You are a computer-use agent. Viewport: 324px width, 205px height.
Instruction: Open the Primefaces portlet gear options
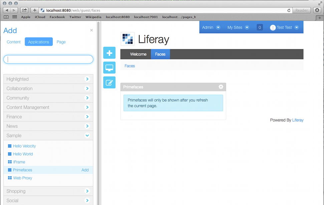pos(221,87)
